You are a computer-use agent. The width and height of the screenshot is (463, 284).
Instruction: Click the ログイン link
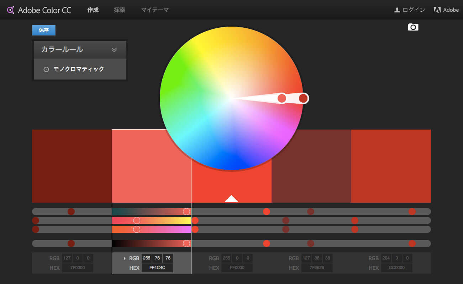tap(414, 10)
